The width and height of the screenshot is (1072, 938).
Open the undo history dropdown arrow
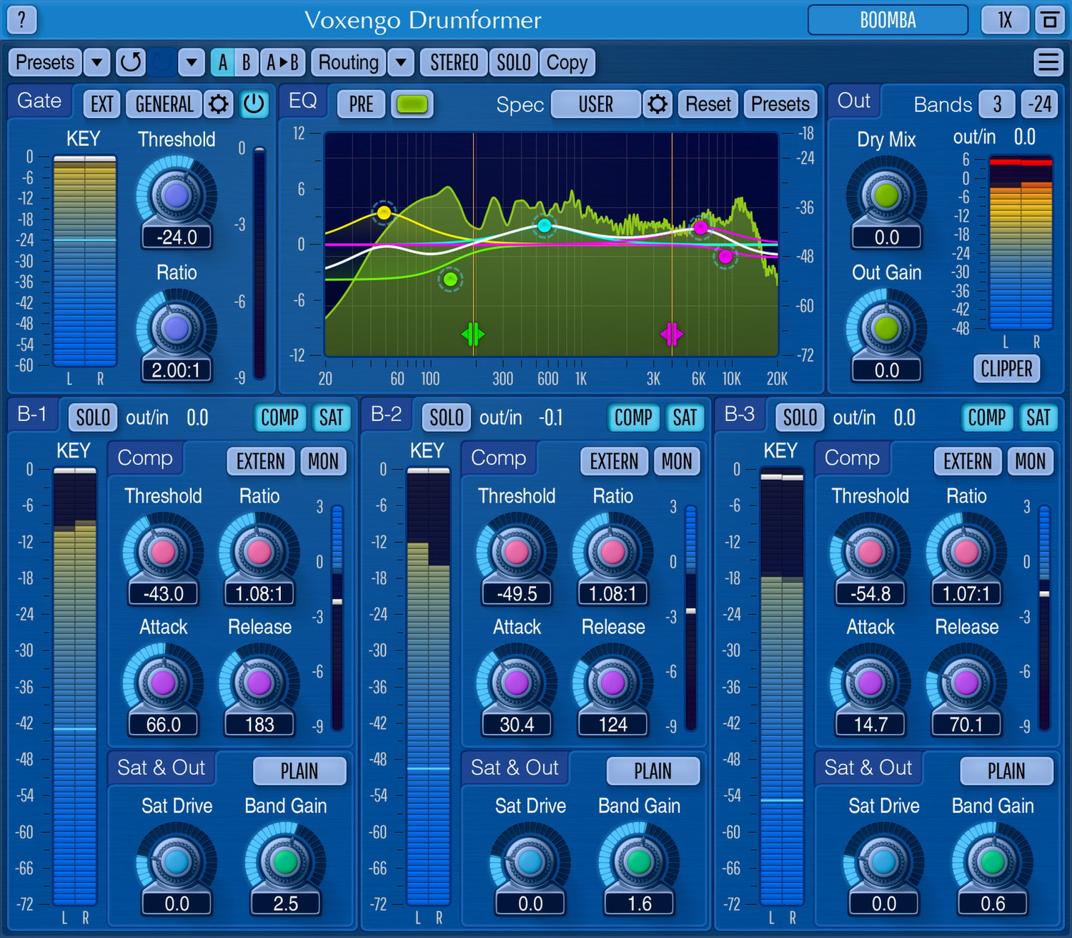[191, 63]
